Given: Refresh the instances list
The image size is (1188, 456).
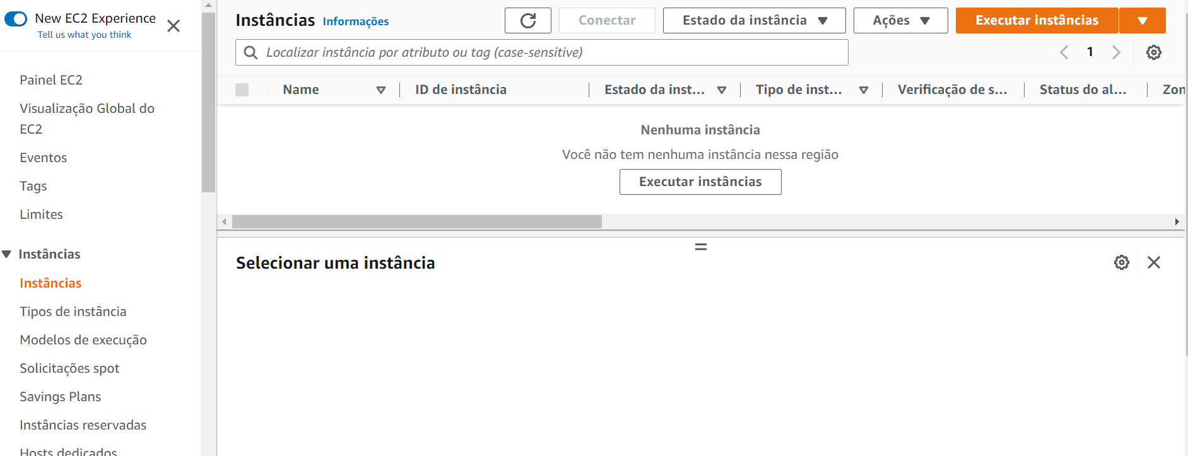Looking at the screenshot, I should pyautogui.click(x=528, y=20).
